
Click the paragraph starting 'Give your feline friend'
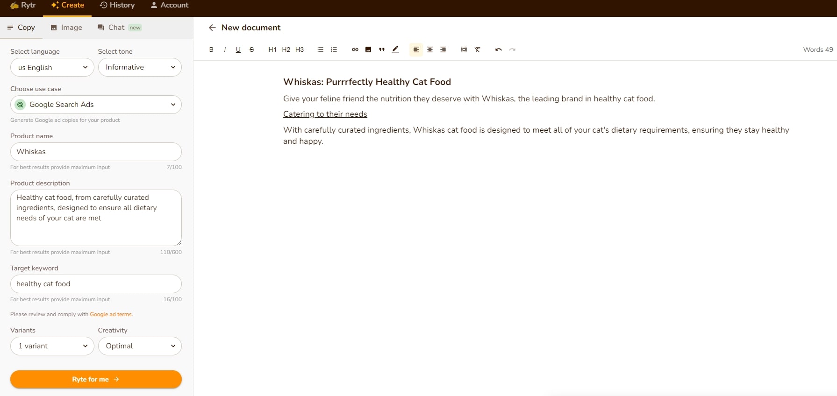coord(469,99)
